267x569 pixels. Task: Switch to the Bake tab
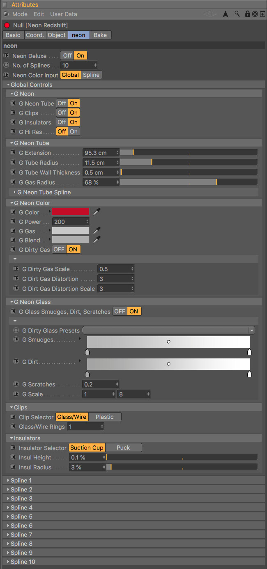point(100,35)
